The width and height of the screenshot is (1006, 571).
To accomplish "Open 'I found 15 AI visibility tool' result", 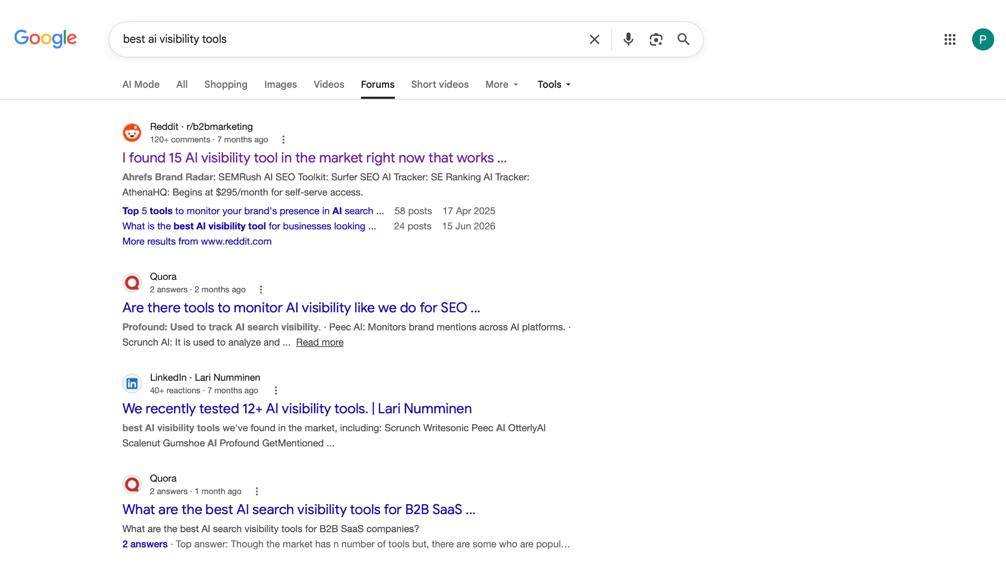I will [x=314, y=158].
